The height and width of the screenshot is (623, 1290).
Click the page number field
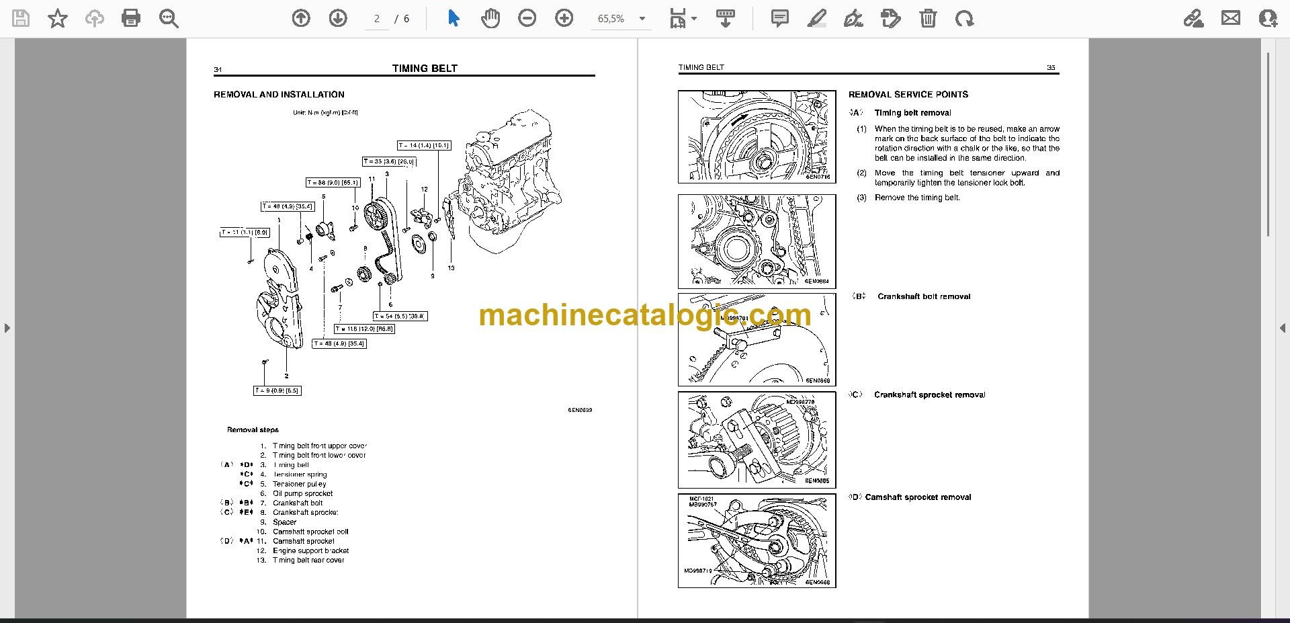click(377, 19)
